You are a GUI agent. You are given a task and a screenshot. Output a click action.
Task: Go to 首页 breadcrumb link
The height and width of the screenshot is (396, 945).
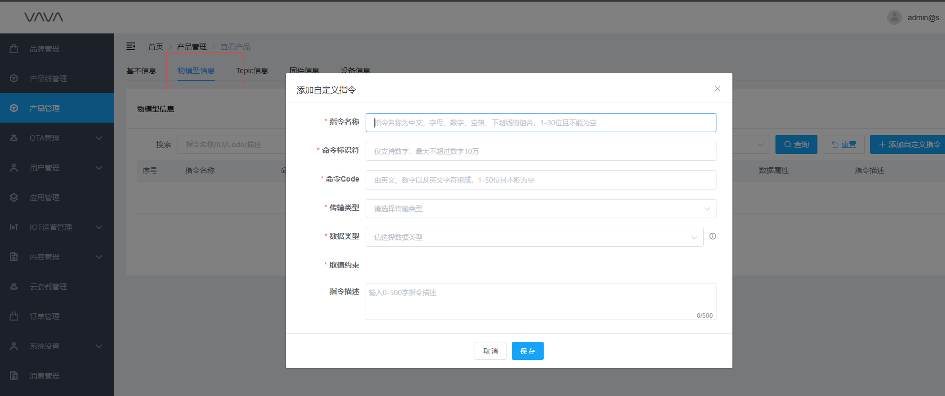click(156, 47)
